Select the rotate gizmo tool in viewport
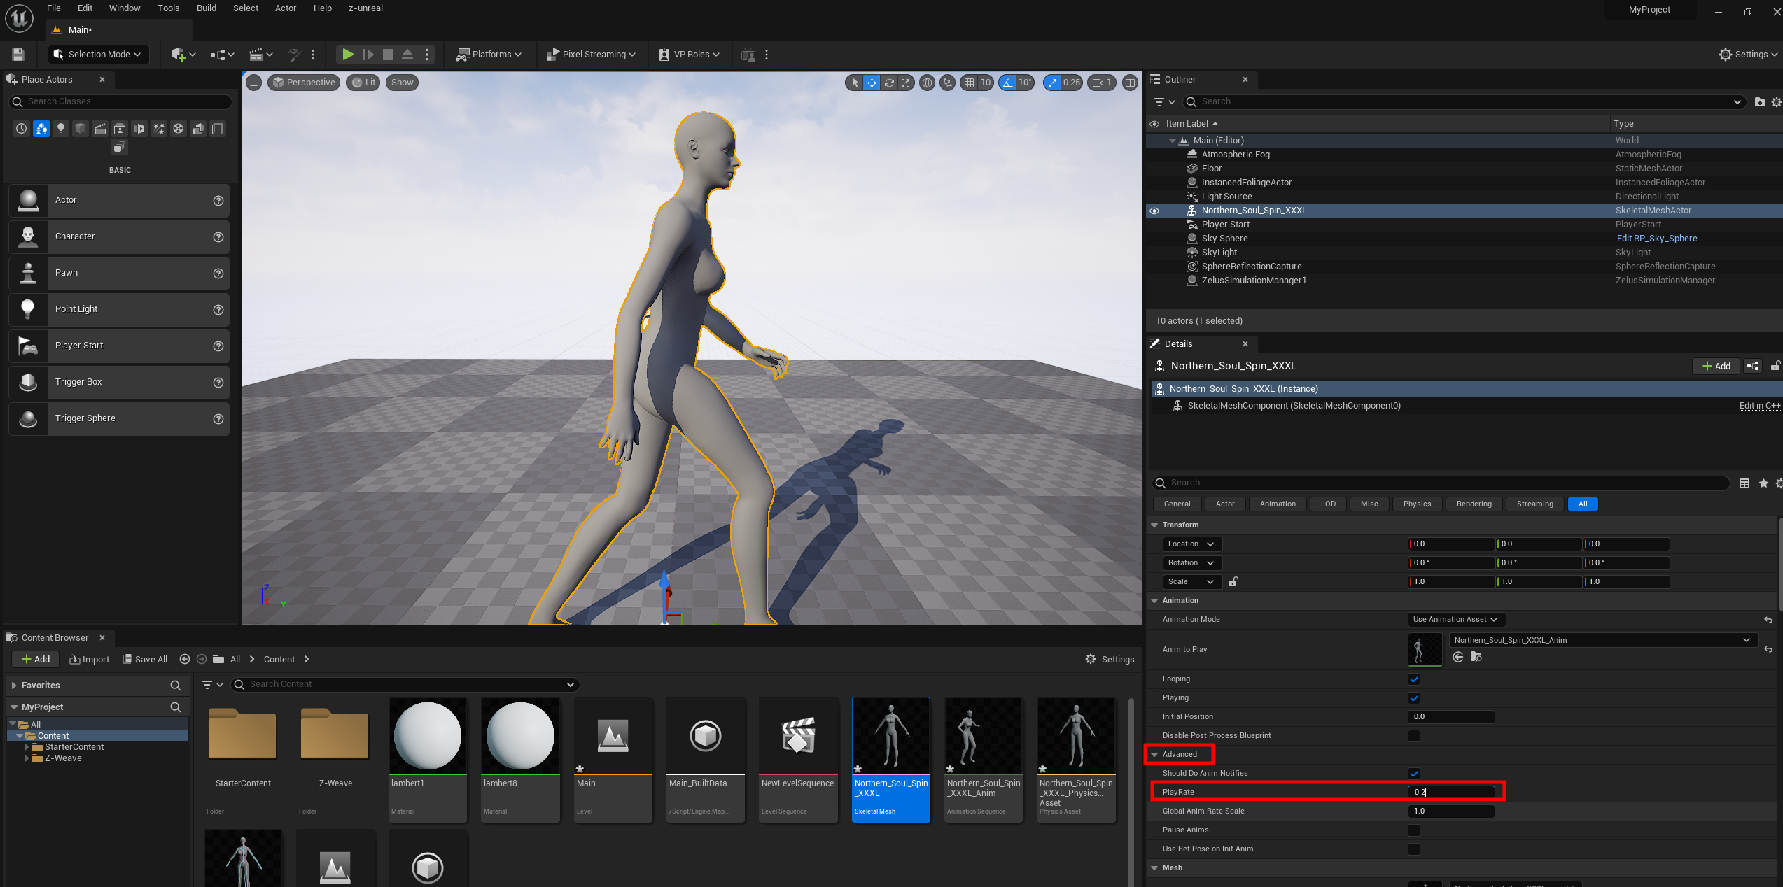Screen dimensions: 1783x887 [889, 83]
